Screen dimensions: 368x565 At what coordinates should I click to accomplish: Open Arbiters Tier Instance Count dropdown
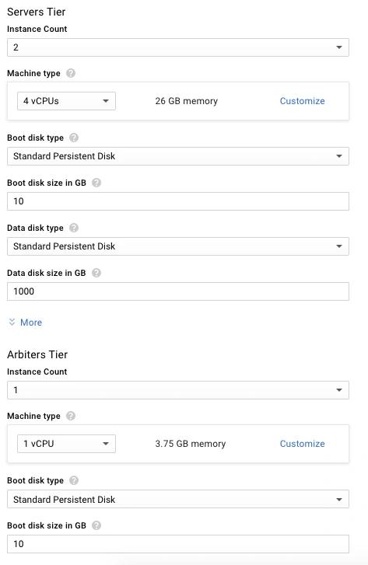click(x=178, y=390)
